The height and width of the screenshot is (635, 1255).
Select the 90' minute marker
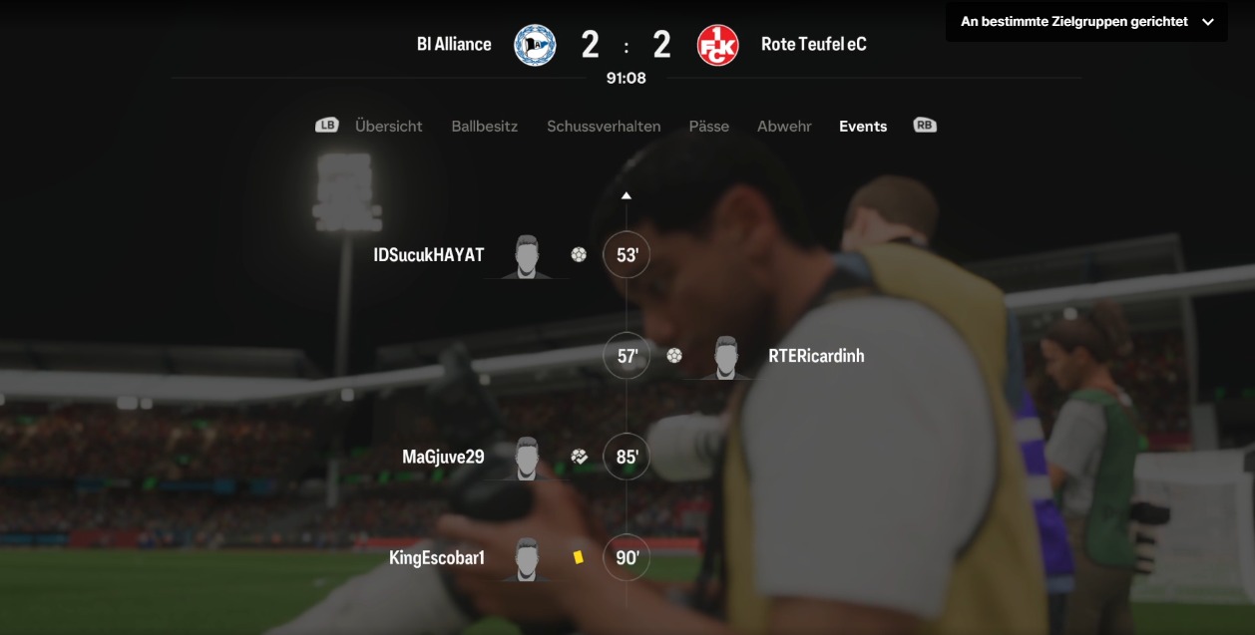coord(627,558)
